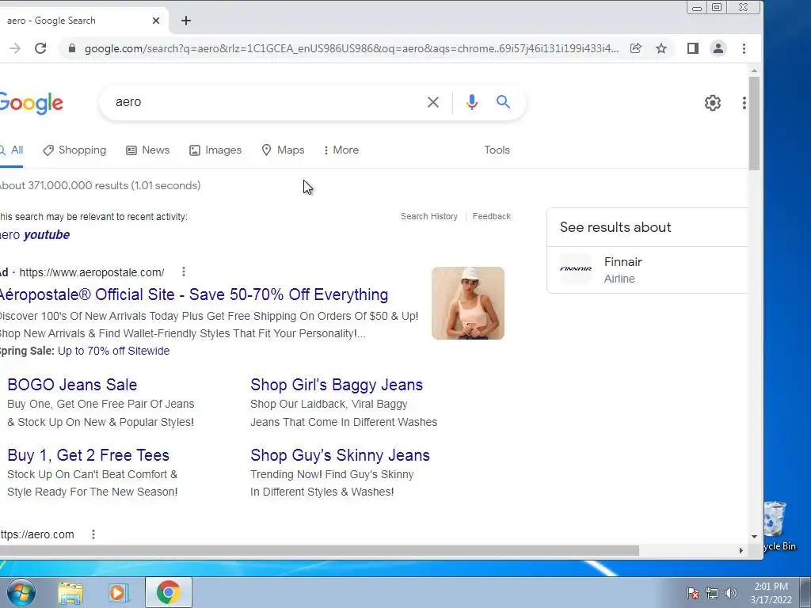This screenshot has height=608, width=811.
Task: Click the scroll right arrow
Action: [741, 551]
